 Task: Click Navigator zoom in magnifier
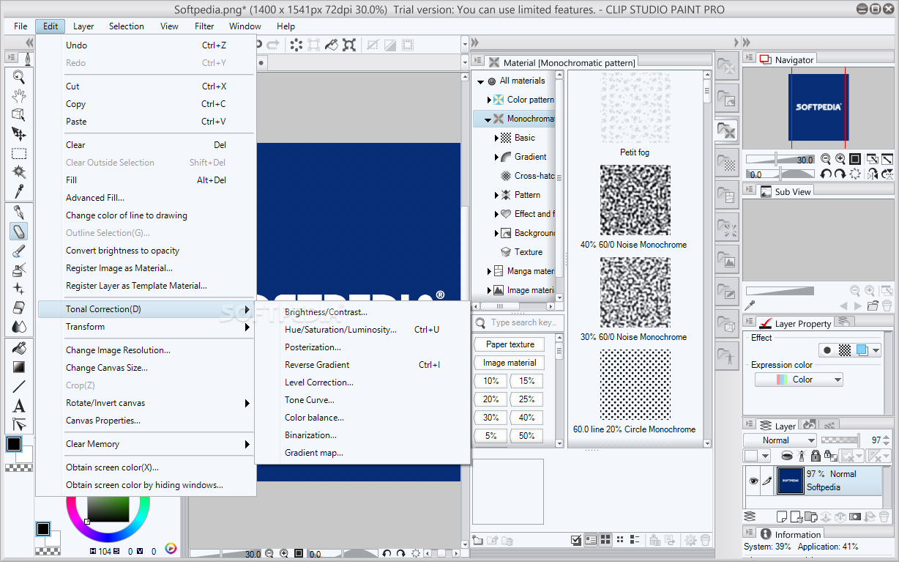tap(840, 159)
